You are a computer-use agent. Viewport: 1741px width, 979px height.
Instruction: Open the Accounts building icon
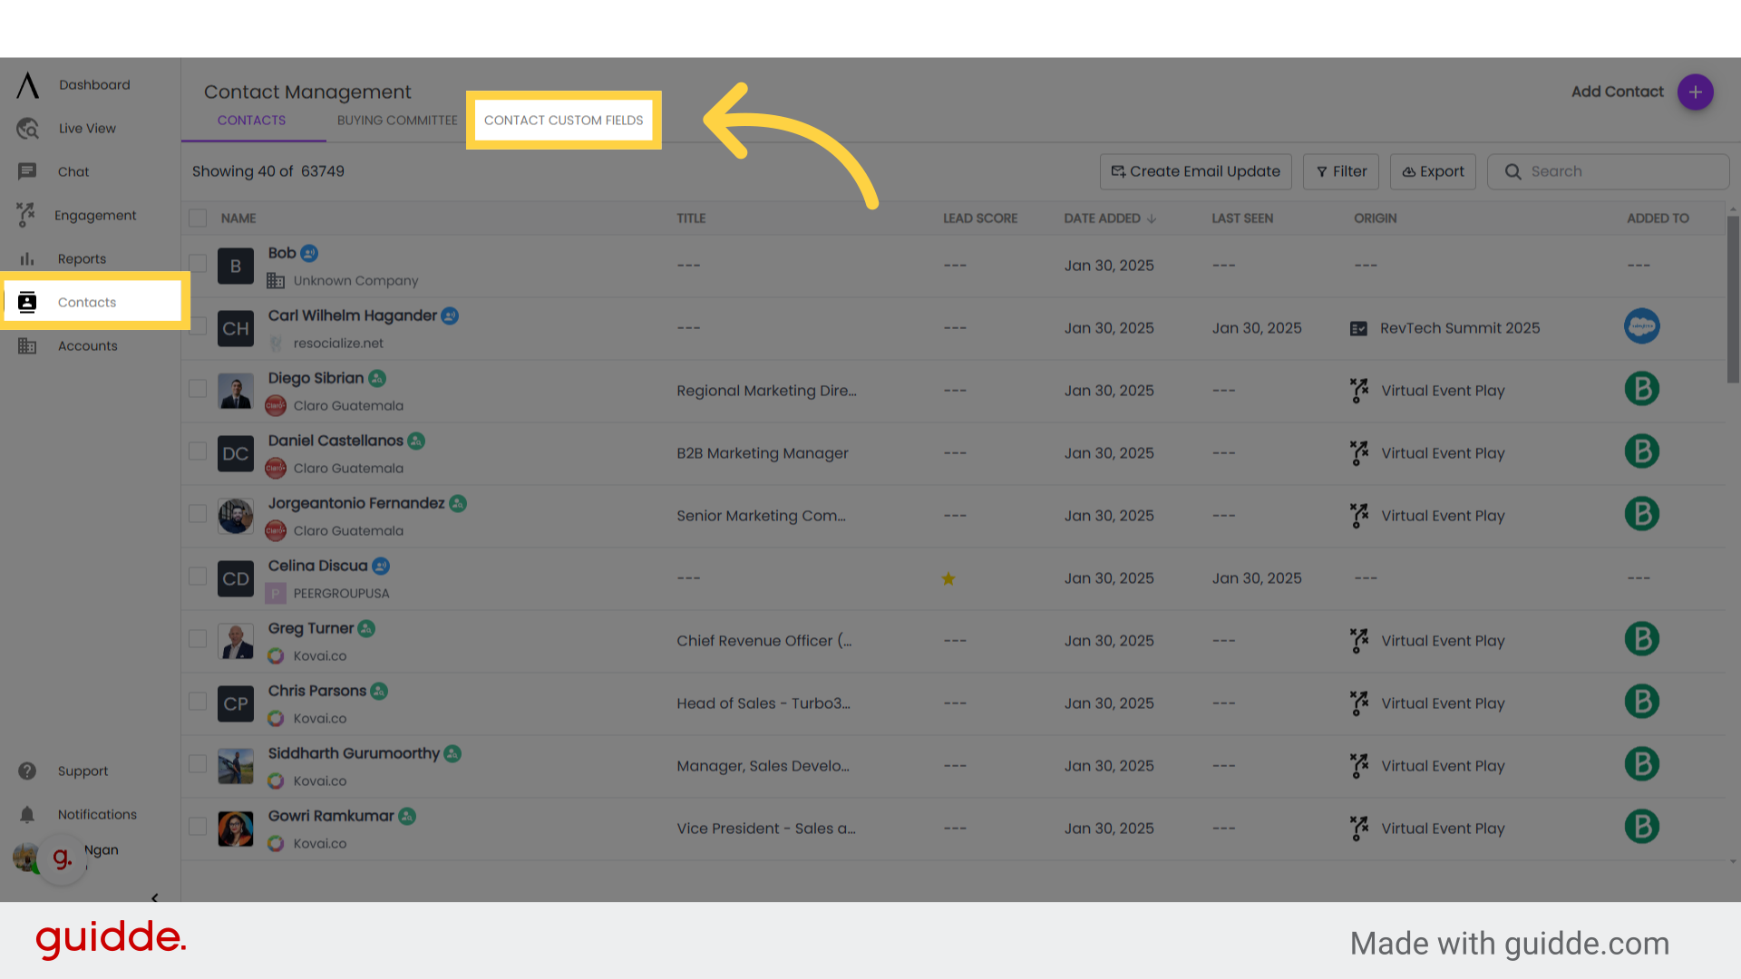(27, 346)
